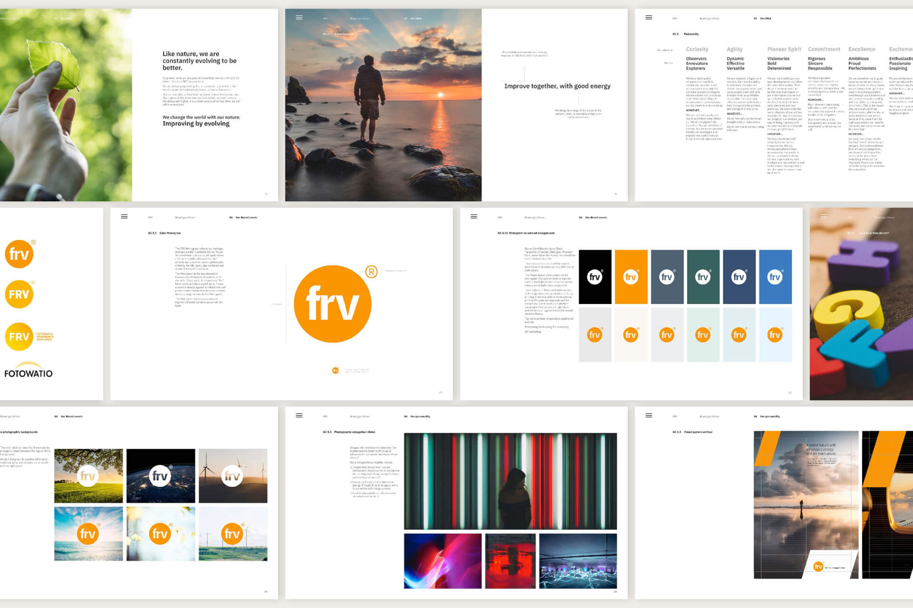Click 'We change the world with our nature:' line
This screenshot has height=608, width=913.
point(201,117)
